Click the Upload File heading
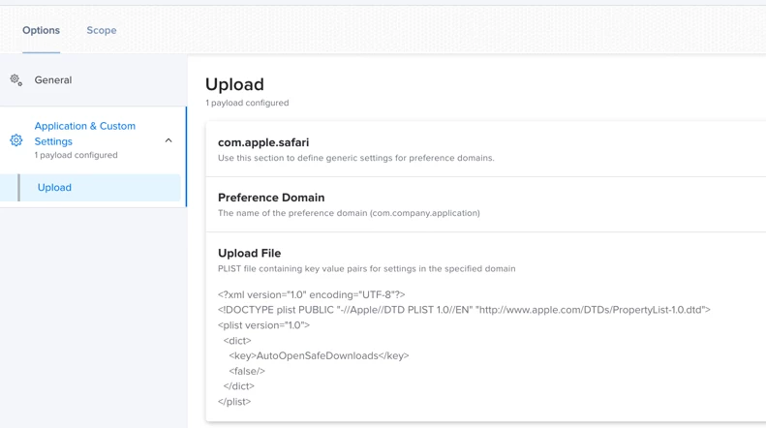This screenshot has width=766, height=428. pos(249,253)
